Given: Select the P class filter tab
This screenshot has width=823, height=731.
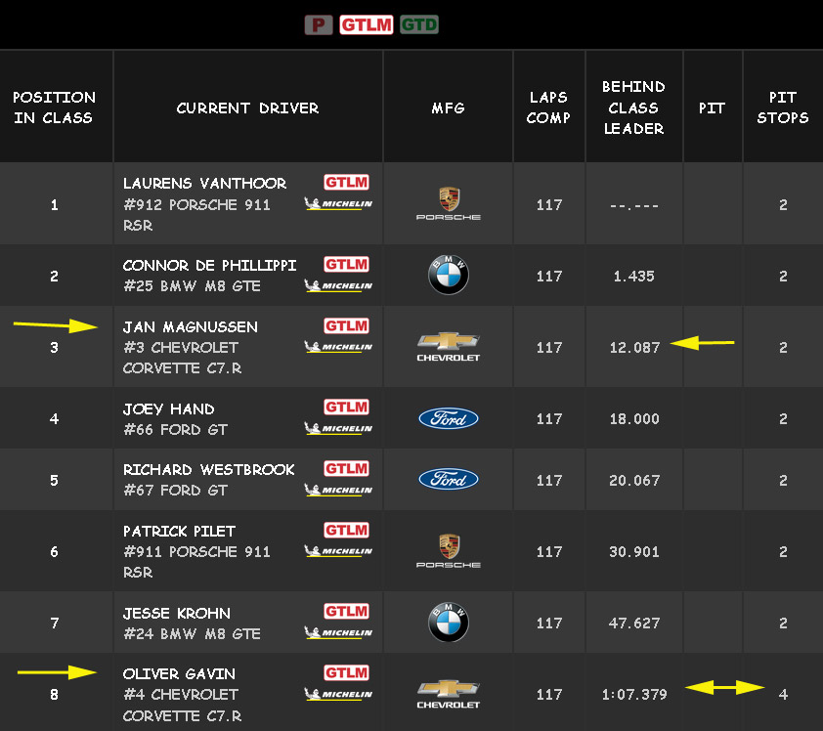Looking at the screenshot, I should (319, 24).
